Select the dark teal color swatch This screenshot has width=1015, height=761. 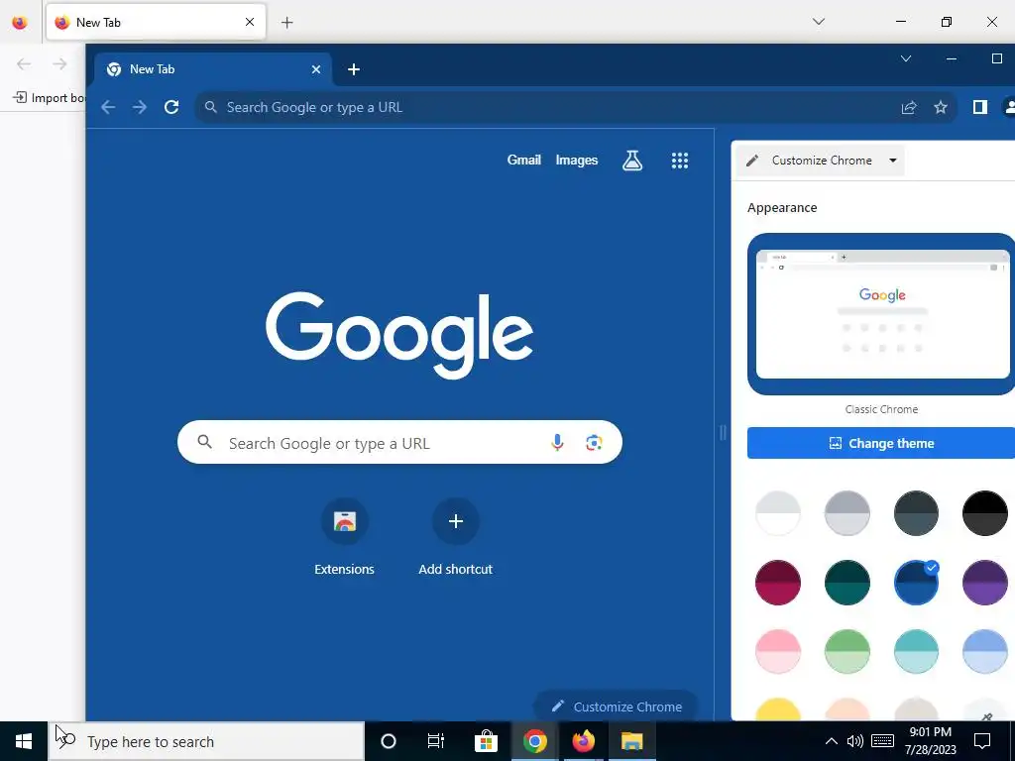pyautogui.click(x=847, y=583)
